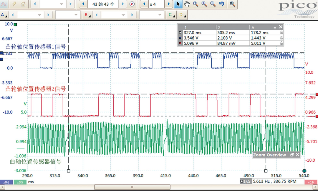Toggle lock on time ruler row 178.2 ms
The width and height of the screenshot is (318, 191).
point(281,33)
